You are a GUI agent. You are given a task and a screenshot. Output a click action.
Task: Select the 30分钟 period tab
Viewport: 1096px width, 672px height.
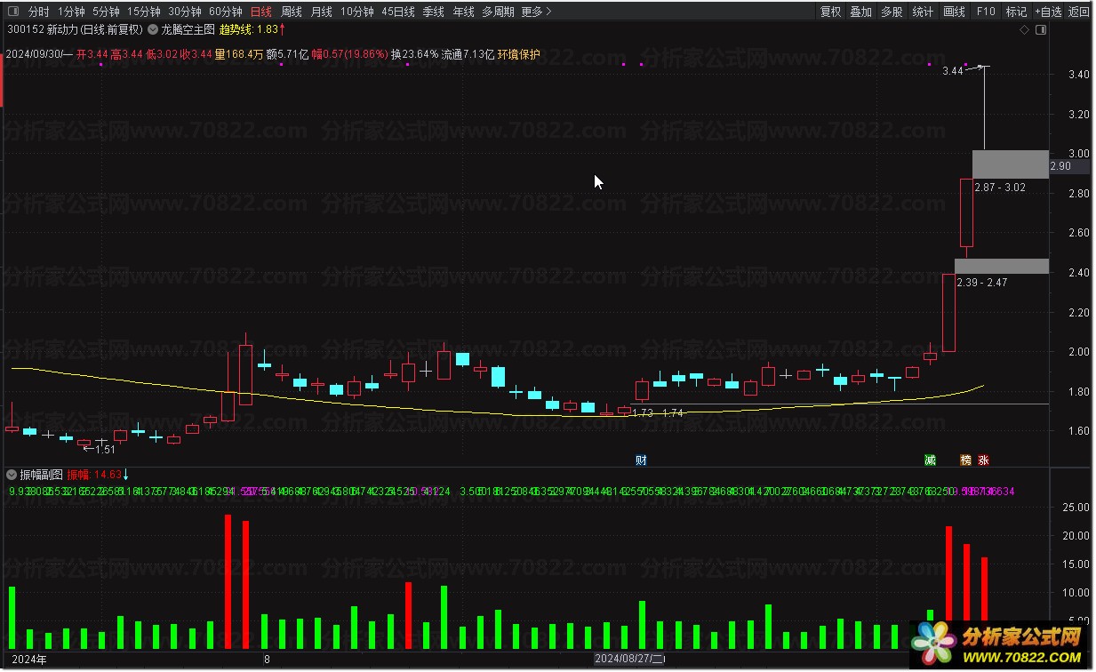pyautogui.click(x=185, y=12)
